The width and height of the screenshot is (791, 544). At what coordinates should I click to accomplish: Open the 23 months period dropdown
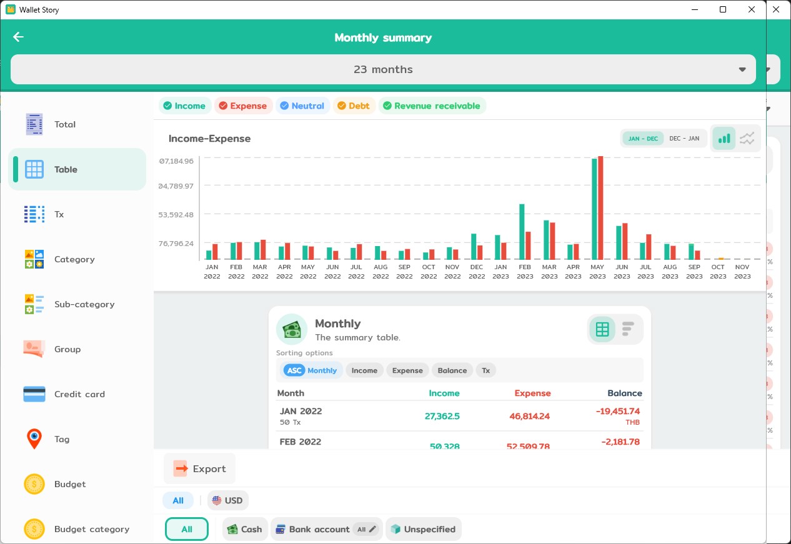[x=383, y=69]
